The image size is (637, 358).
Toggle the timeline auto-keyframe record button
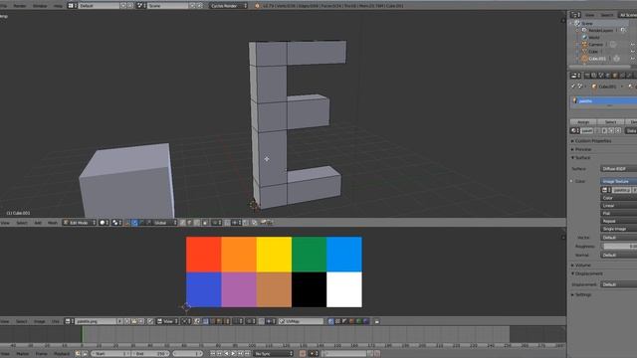(x=303, y=354)
